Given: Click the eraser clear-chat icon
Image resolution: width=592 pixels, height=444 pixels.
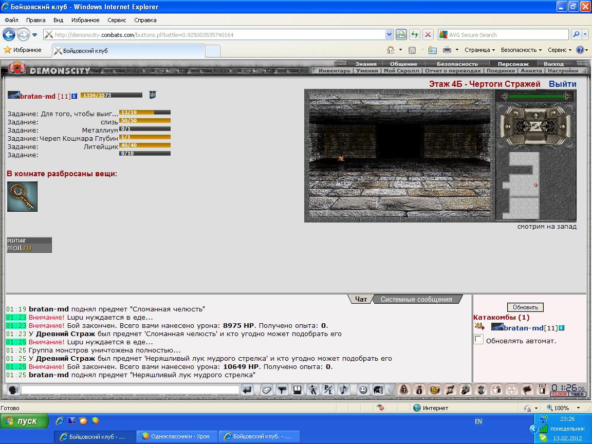Looking at the screenshot, I should (267, 390).
